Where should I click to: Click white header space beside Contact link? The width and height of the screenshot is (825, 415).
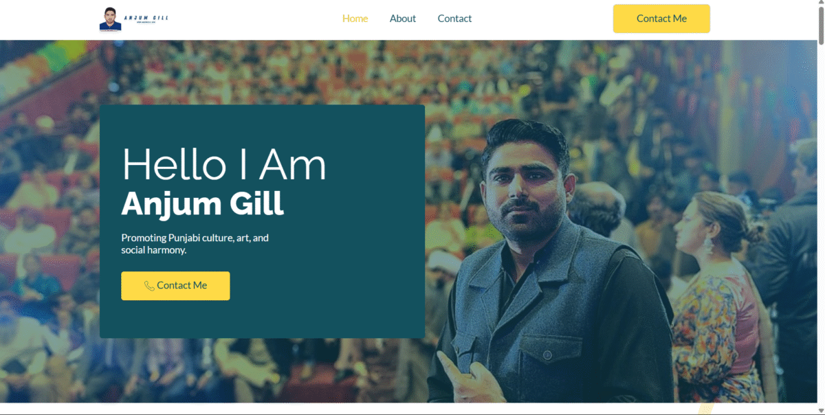click(x=543, y=19)
